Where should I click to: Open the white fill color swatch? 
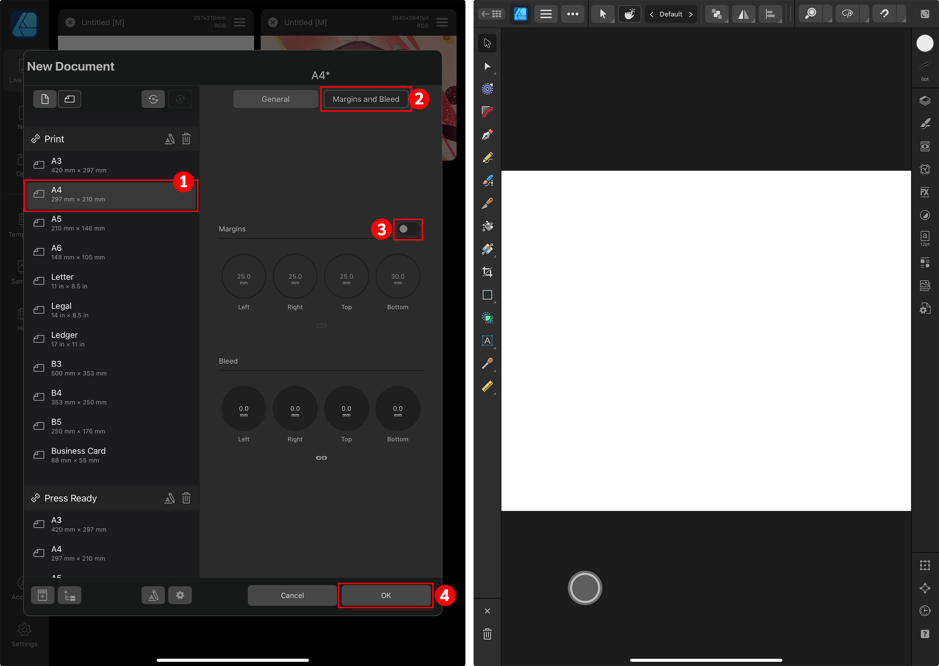coord(925,43)
